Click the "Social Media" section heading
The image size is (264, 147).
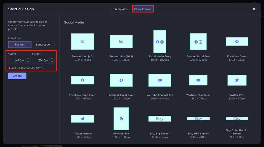[74, 22]
